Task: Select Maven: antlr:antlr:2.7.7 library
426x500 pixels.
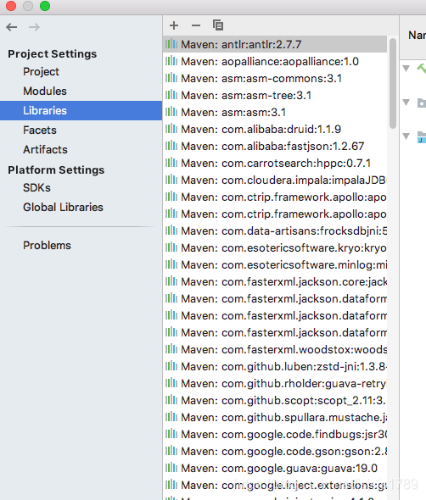Action: click(x=275, y=44)
